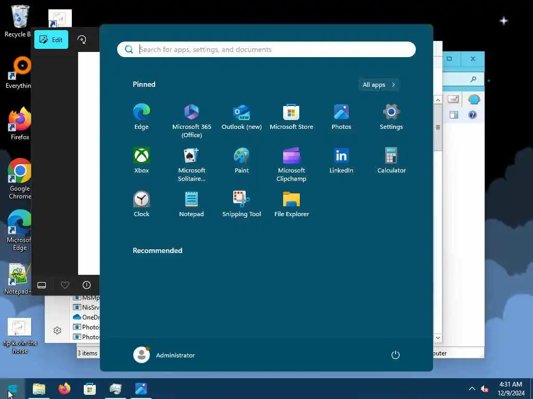
Task: Switch to Photos app on taskbar
Action: [x=141, y=389]
